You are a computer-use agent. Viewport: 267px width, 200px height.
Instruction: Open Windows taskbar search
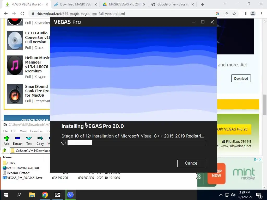point(19,195)
